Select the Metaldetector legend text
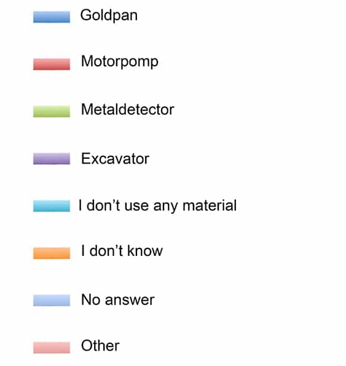Viewport: 346px width, 366px height. point(128,109)
